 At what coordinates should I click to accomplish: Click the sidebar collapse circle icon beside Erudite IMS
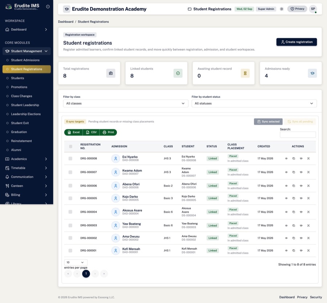48,7
